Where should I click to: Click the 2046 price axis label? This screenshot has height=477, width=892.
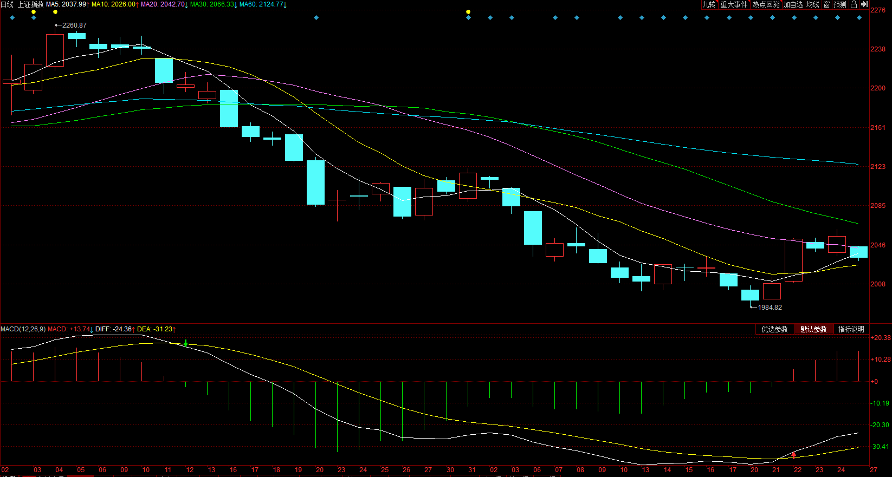click(x=878, y=245)
